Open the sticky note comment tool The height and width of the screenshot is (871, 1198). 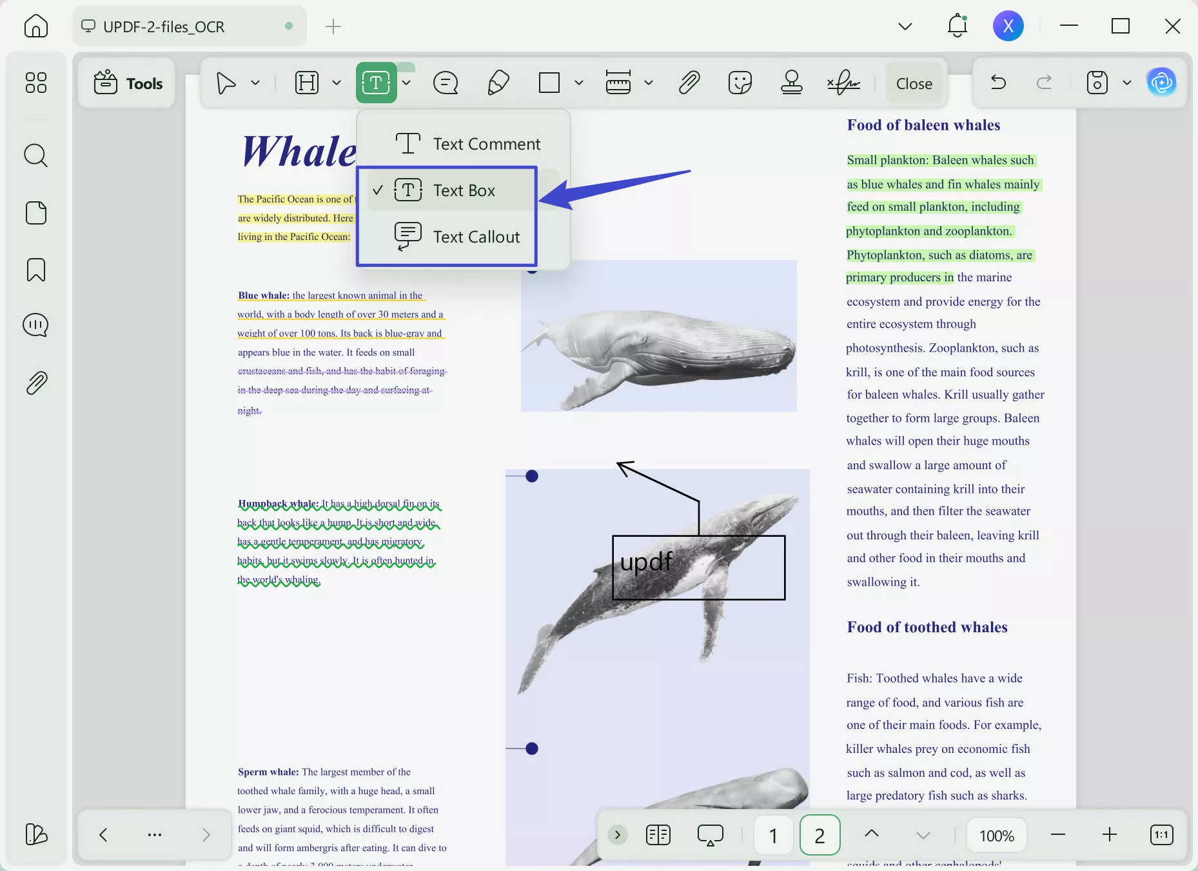point(446,83)
